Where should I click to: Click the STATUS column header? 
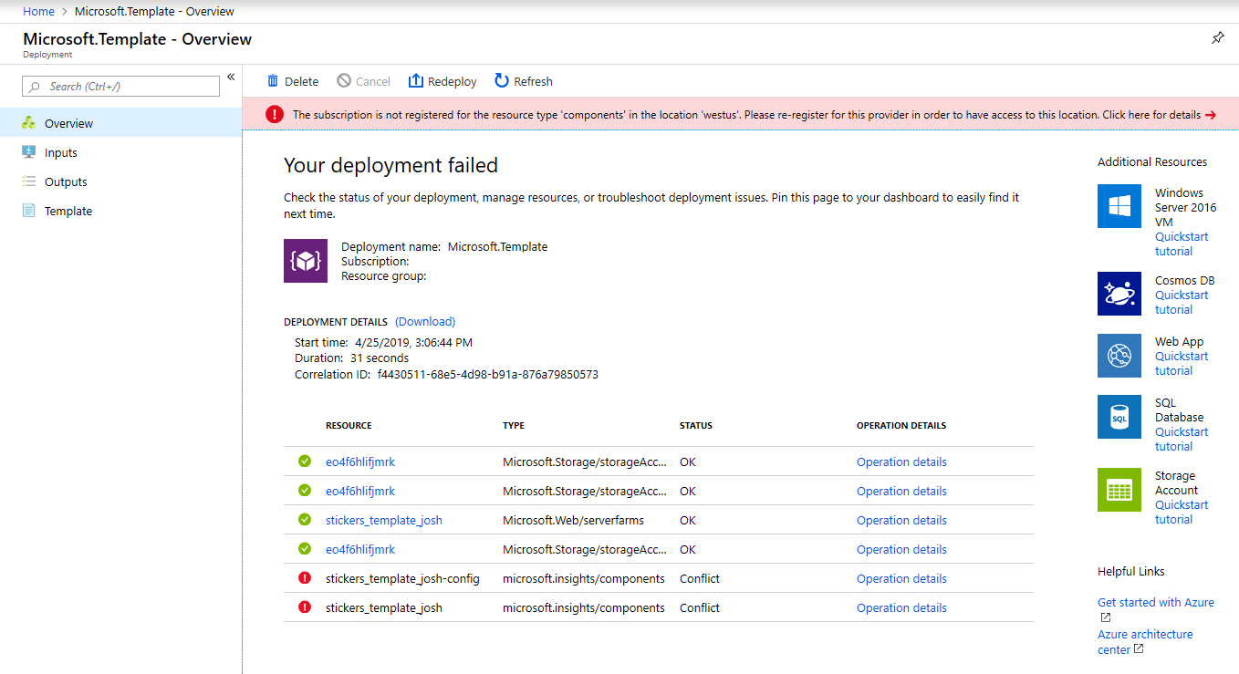(x=696, y=426)
